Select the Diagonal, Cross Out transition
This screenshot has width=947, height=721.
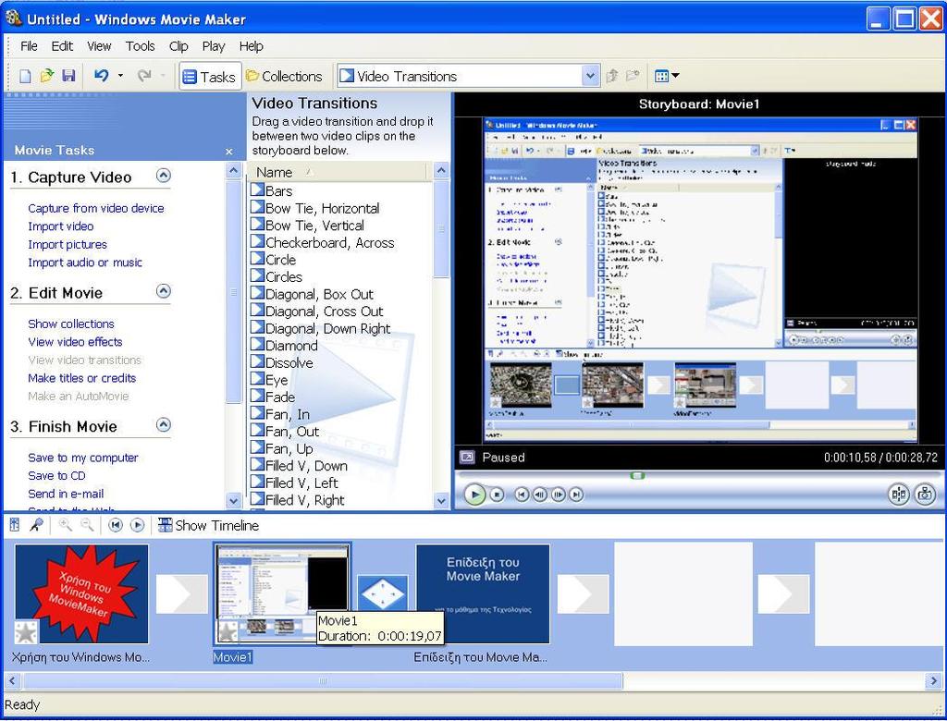pos(316,312)
